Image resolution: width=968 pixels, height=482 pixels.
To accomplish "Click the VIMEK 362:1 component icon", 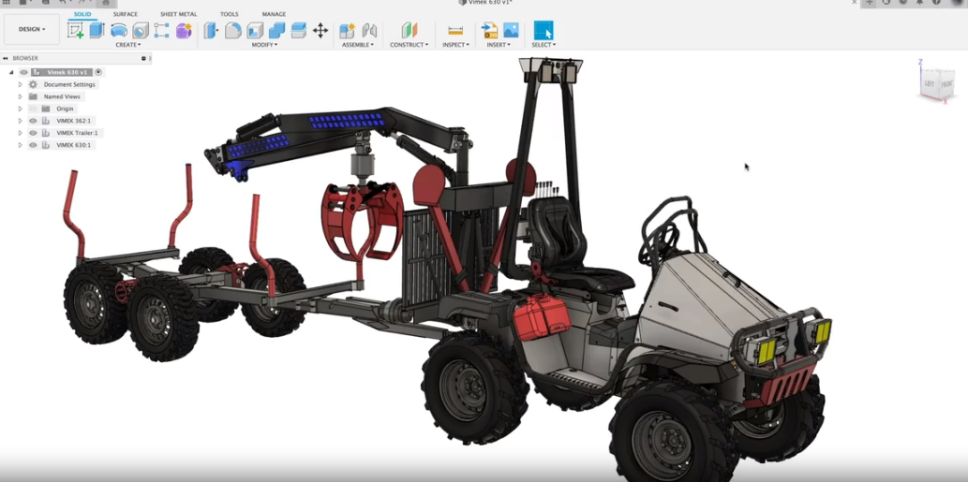I will click(x=46, y=121).
